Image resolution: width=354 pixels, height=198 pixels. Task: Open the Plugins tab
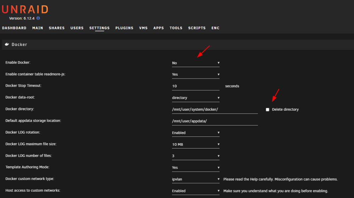(x=124, y=28)
